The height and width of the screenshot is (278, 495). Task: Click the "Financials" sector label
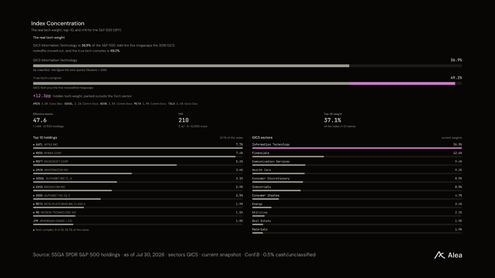pyautogui.click(x=261, y=153)
